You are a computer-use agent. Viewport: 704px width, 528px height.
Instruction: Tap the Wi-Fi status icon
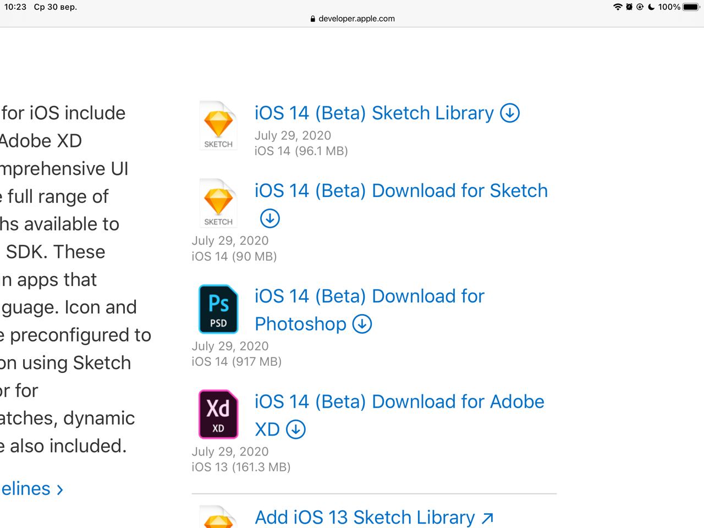tap(618, 7)
